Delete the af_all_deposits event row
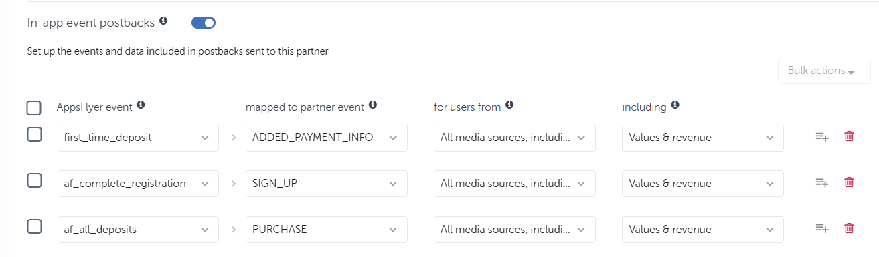Image resolution: width=879 pixels, height=257 pixels. 849,228
